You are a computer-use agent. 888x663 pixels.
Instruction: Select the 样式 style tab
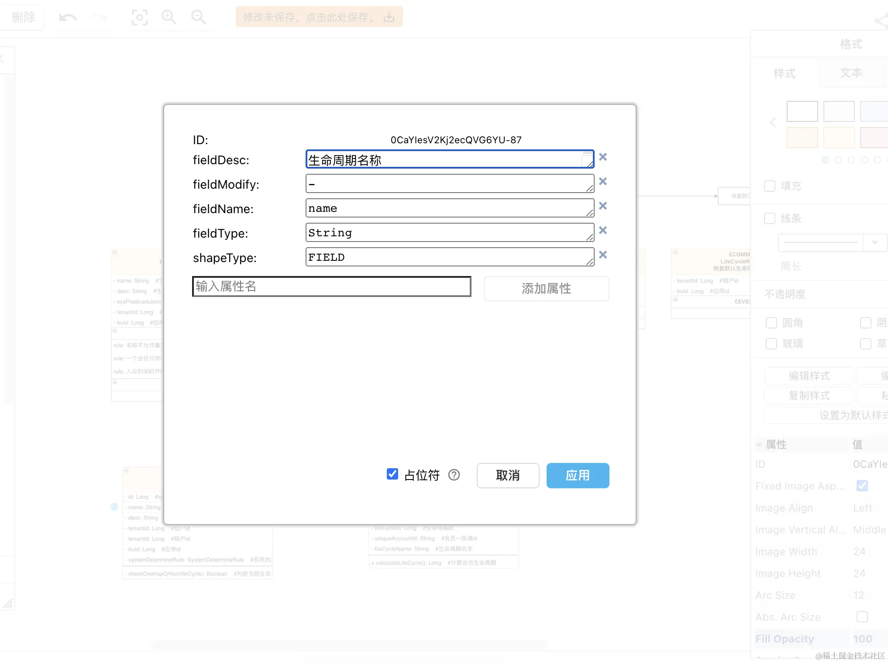(x=784, y=73)
